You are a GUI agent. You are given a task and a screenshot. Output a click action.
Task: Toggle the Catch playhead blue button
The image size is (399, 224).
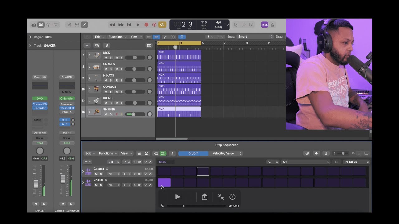(x=181, y=37)
